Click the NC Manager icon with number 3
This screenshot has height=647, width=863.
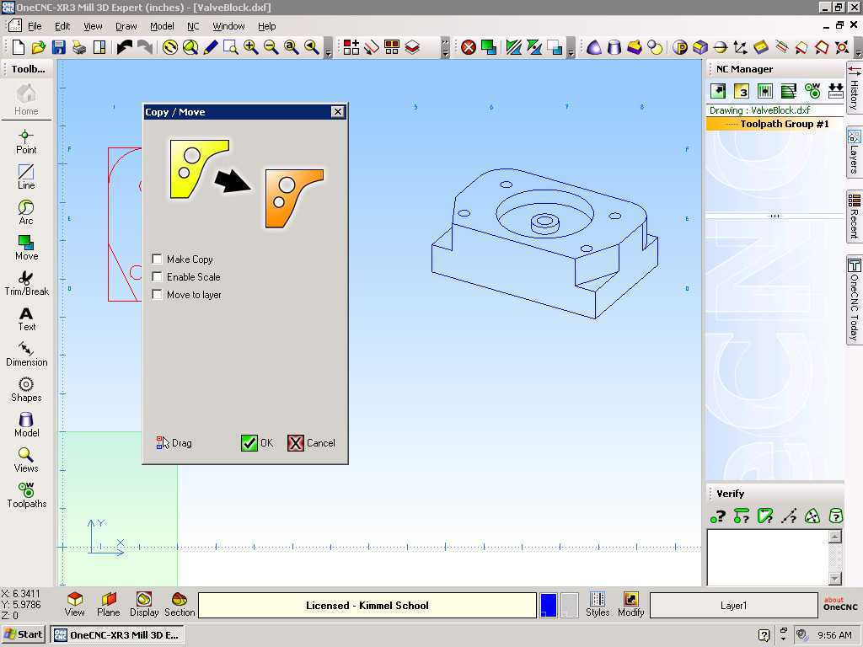click(742, 91)
